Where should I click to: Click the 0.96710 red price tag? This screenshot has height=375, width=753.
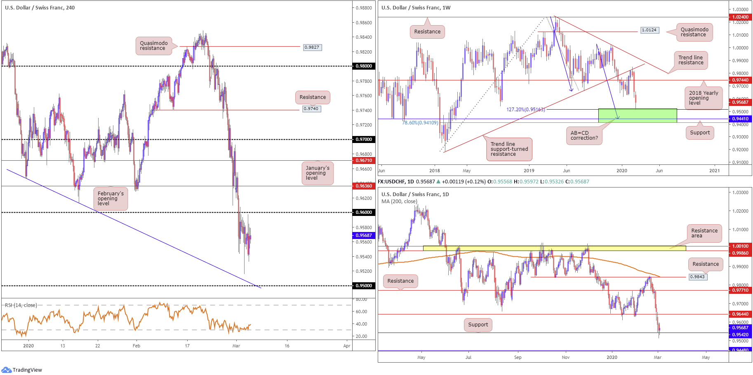pos(364,160)
